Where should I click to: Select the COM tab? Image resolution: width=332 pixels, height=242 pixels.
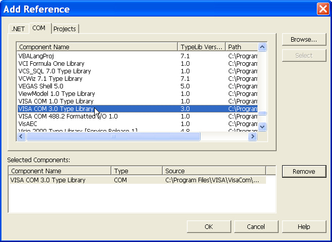pos(39,28)
